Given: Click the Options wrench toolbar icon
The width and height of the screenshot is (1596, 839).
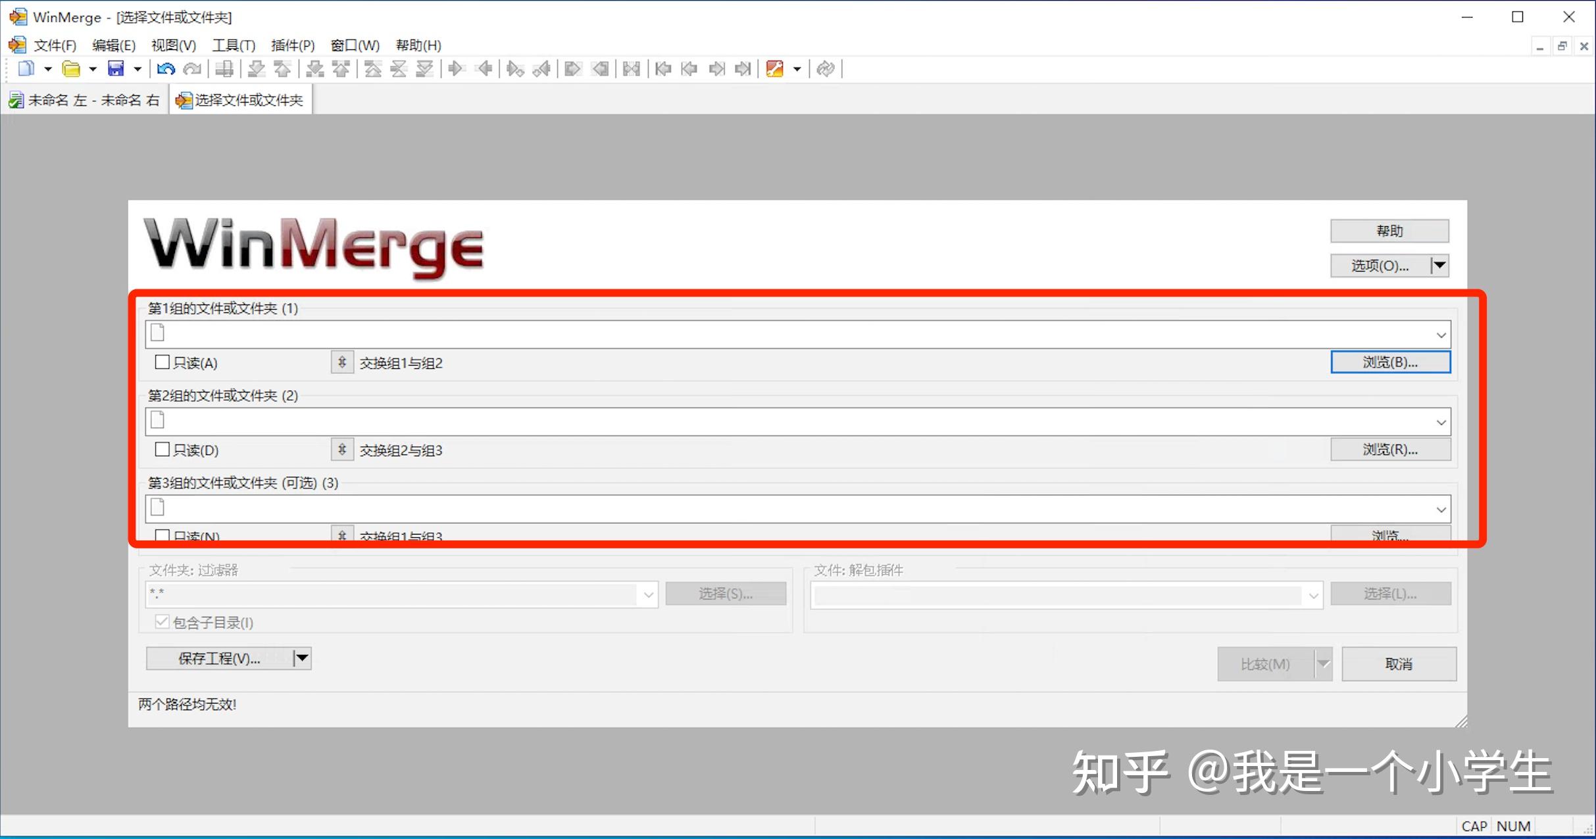Looking at the screenshot, I should coord(776,68).
